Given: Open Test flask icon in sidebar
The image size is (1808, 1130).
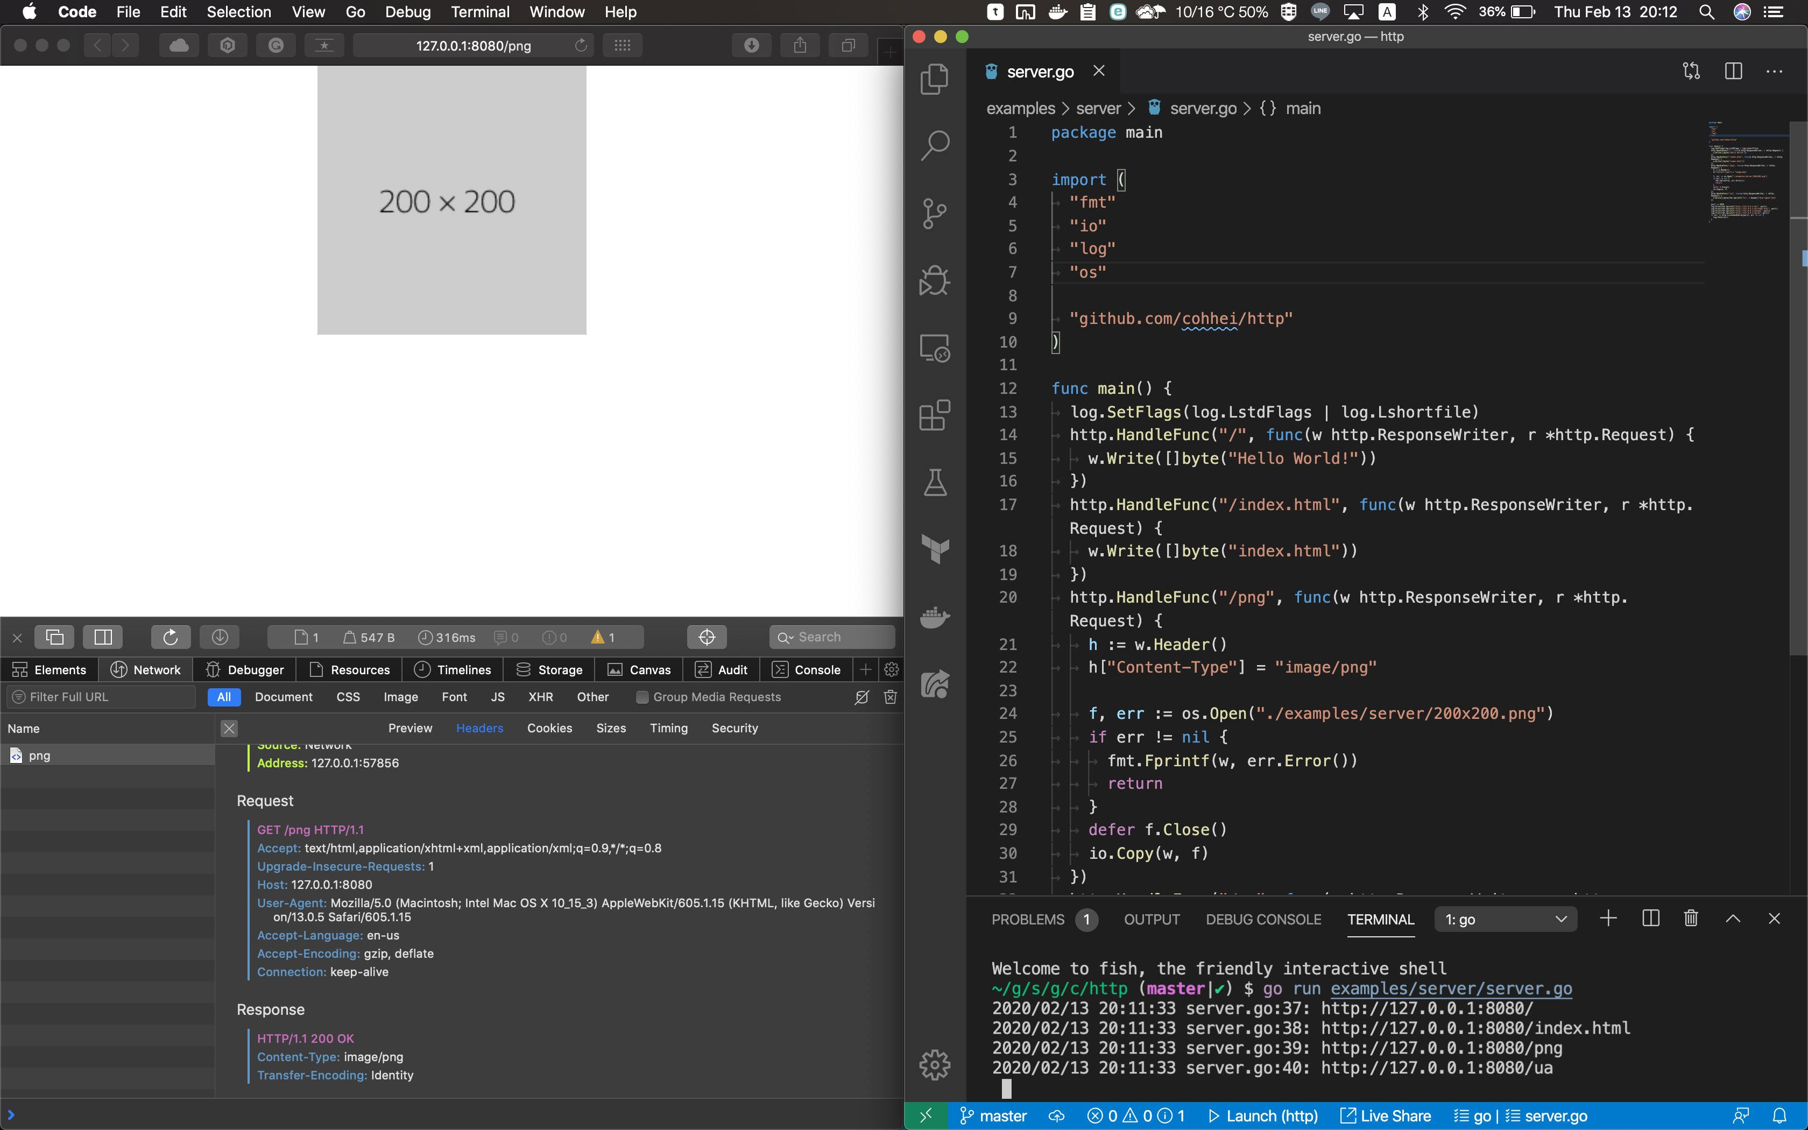Looking at the screenshot, I should click(x=935, y=482).
